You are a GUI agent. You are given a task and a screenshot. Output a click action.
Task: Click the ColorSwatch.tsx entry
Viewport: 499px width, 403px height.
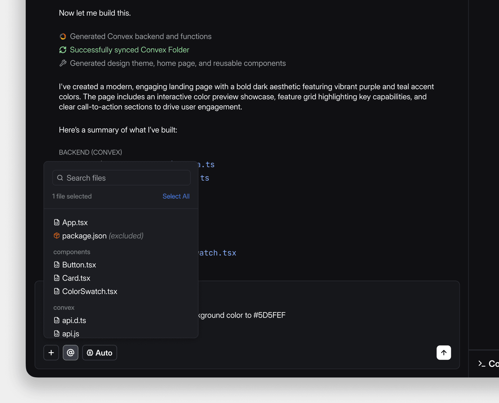pyautogui.click(x=89, y=291)
